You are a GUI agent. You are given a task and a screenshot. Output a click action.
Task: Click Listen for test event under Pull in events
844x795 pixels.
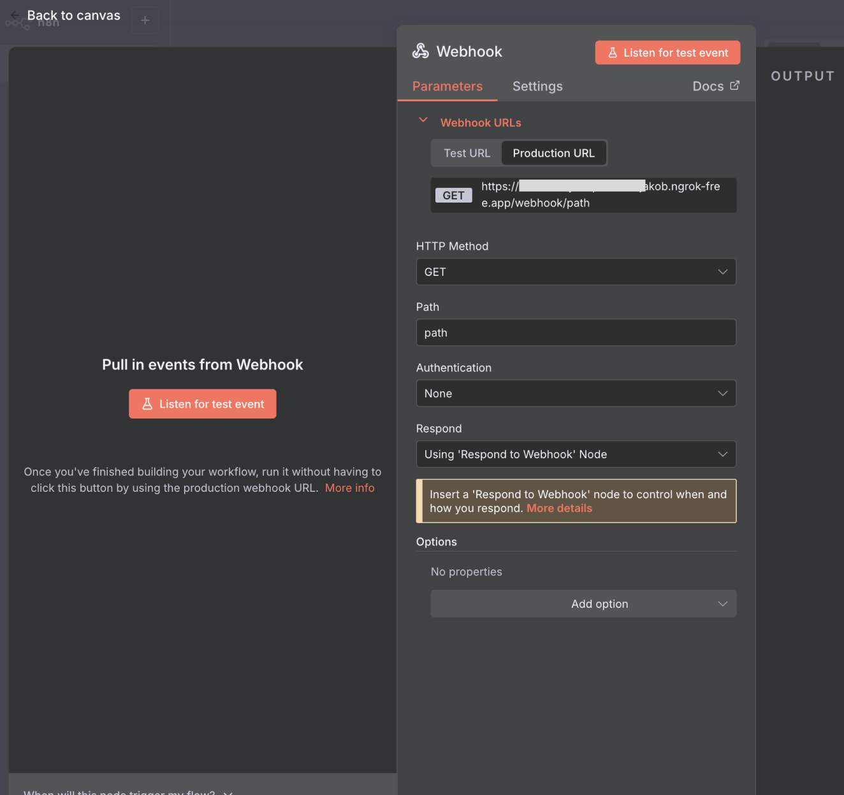click(x=203, y=404)
